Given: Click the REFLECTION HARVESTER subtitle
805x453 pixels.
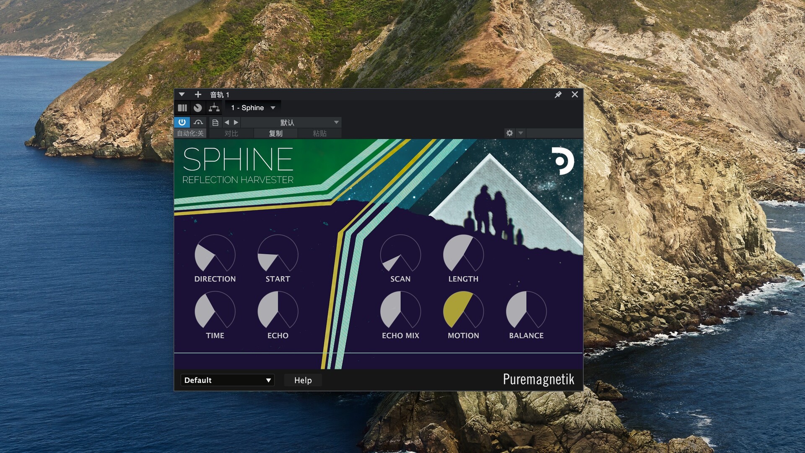Looking at the screenshot, I should [238, 180].
